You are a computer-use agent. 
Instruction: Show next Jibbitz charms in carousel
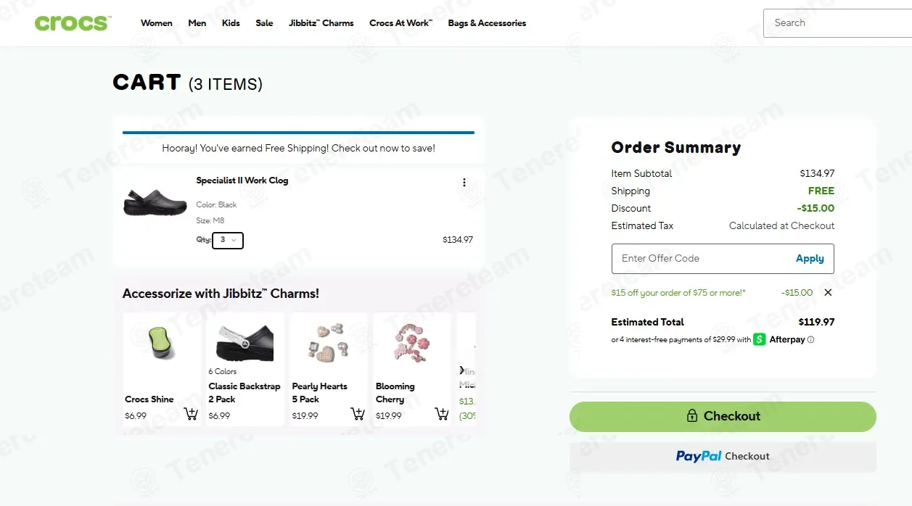(463, 370)
